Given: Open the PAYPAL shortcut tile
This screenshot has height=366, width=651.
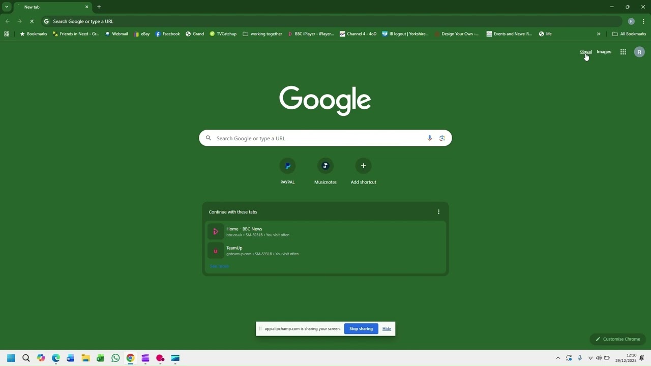Looking at the screenshot, I should click(287, 172).
